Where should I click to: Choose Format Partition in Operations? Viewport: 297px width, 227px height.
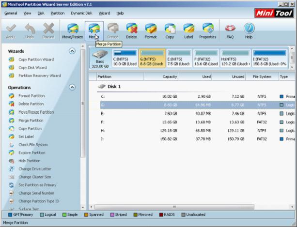point(31,96)
